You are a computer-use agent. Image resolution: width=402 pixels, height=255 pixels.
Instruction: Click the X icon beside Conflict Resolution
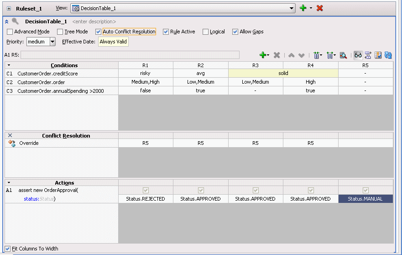(x=10, y=135)
